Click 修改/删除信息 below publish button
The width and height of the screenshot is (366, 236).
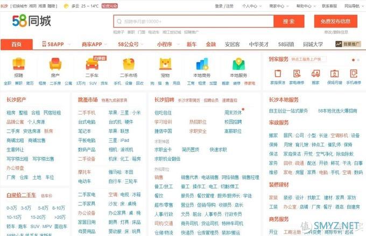click(336, 32)
